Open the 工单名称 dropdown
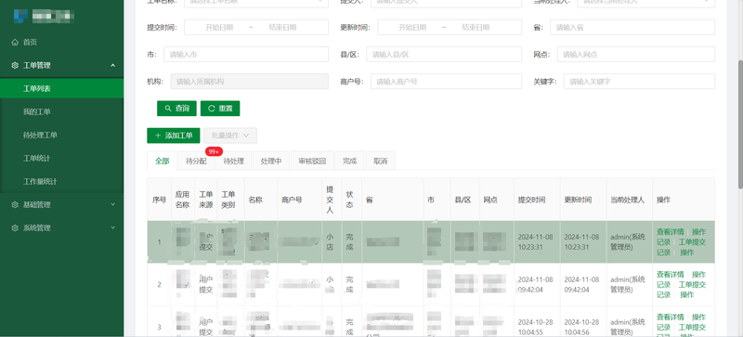Screen dimensions: 743x337 tap(256, 3)
